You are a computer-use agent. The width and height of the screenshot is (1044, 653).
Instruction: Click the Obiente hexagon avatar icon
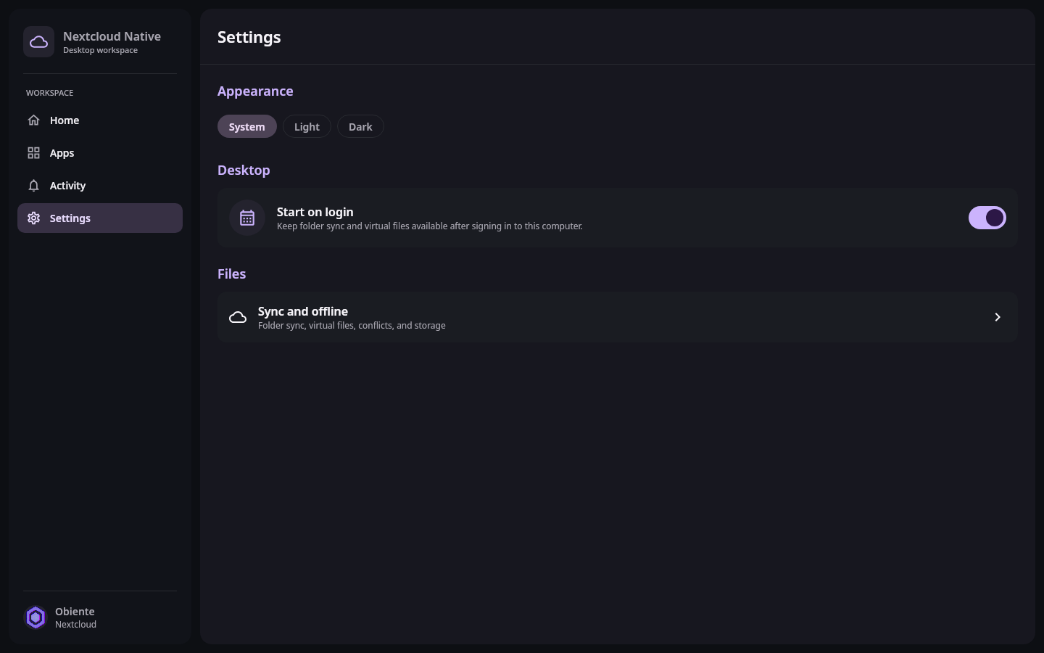coord(36,617)
